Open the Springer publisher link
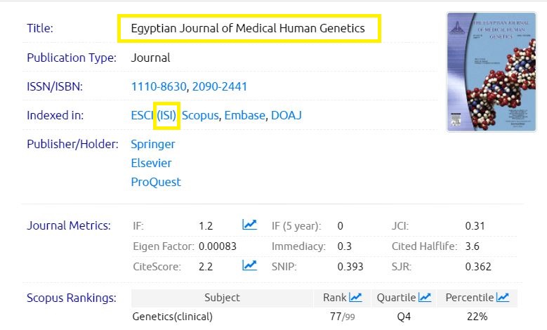 point(153,144)
